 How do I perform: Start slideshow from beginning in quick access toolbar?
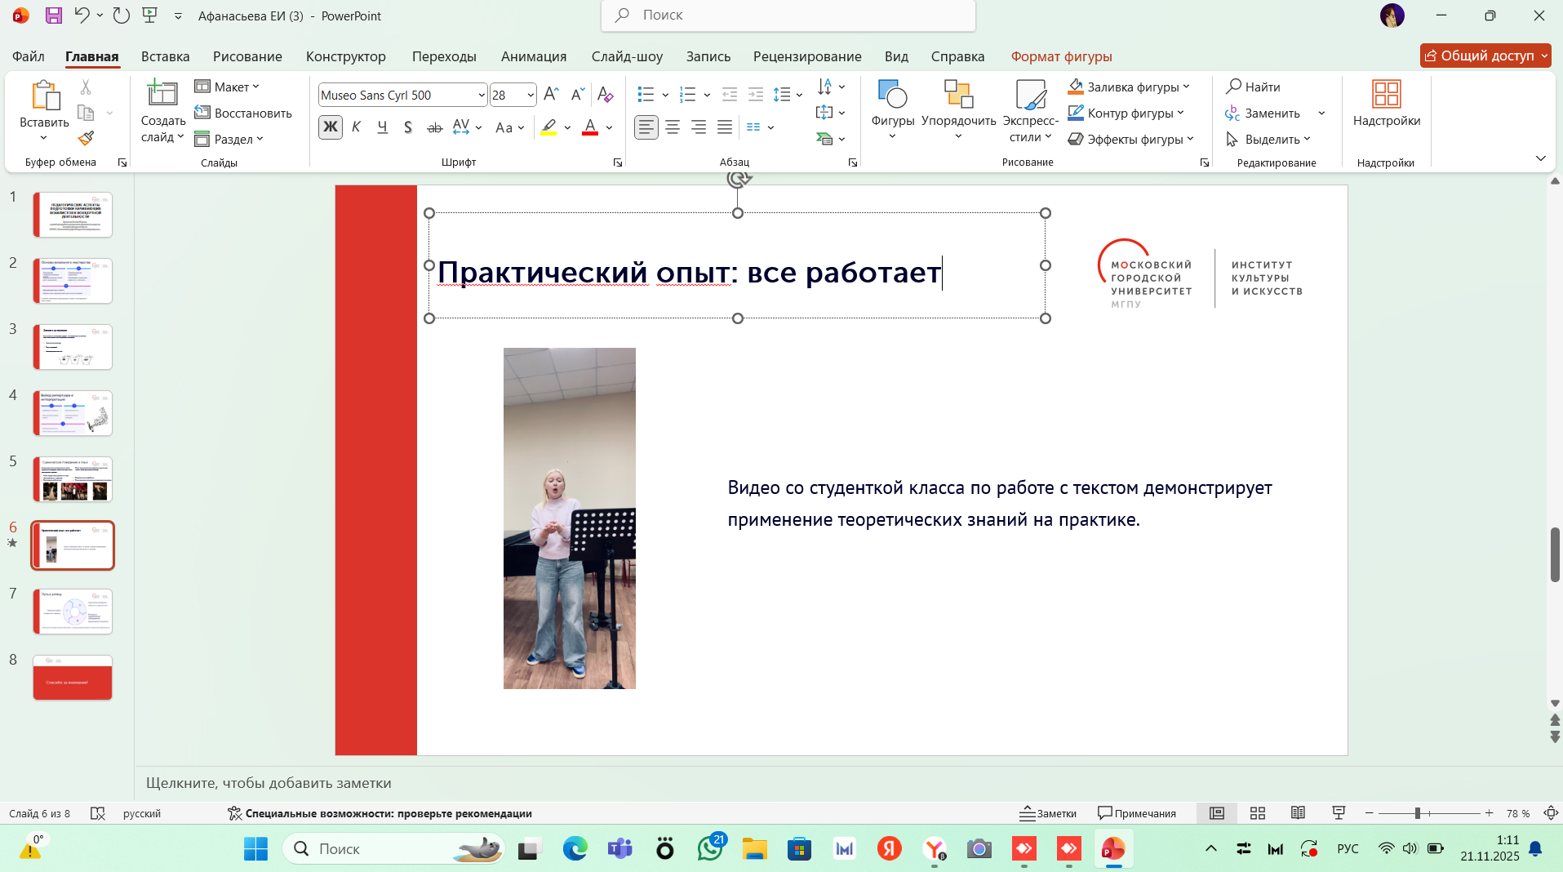[149, 16]
